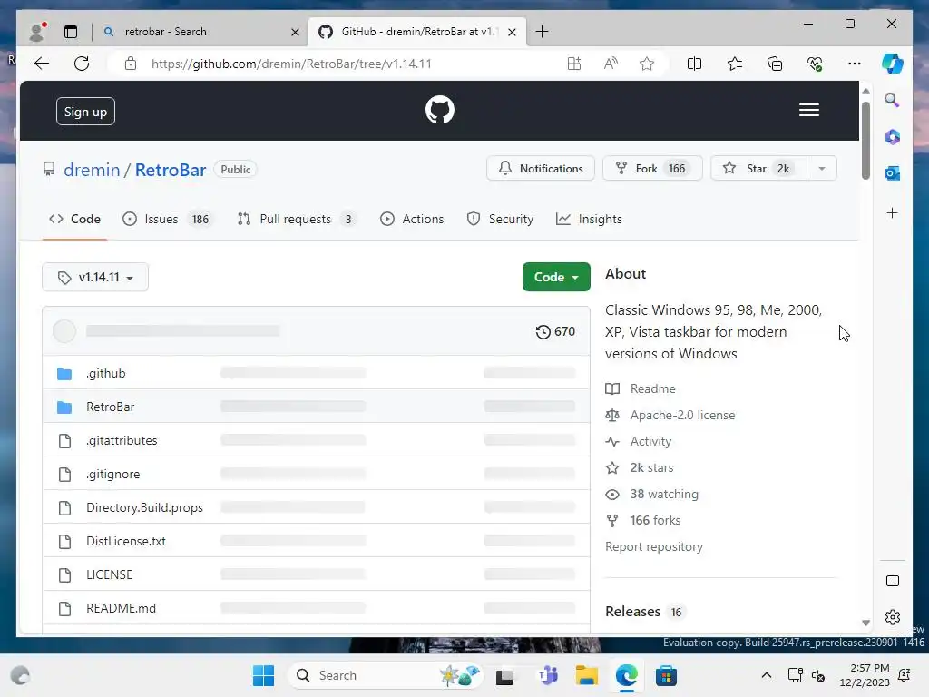Open the Outlook sidebar icon
Screen dimensions: 929x697
[x=893, y=173]
